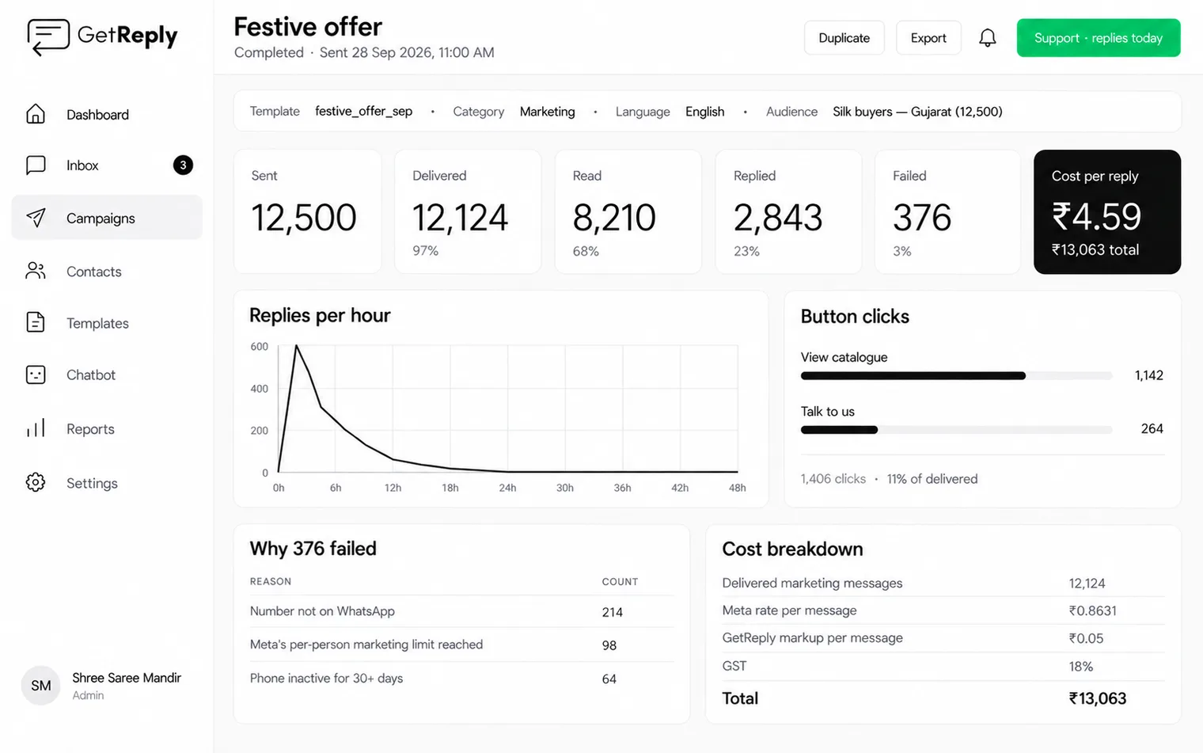Image resolution: width=1203 pixels, height=753 pixels.
Task: Click the Contacts people icon
Action: [36, 271]
